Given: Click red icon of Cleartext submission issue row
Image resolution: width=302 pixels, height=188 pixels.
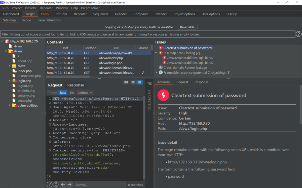Looking at the screenshot, I should (x=161, y=48).
